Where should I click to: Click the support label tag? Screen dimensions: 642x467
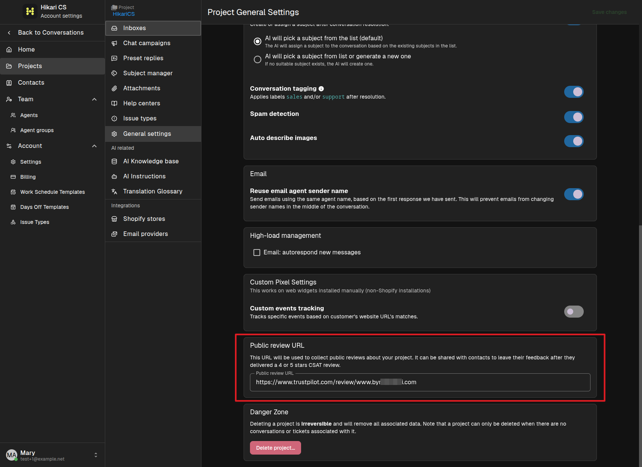(x=333, y=97)
